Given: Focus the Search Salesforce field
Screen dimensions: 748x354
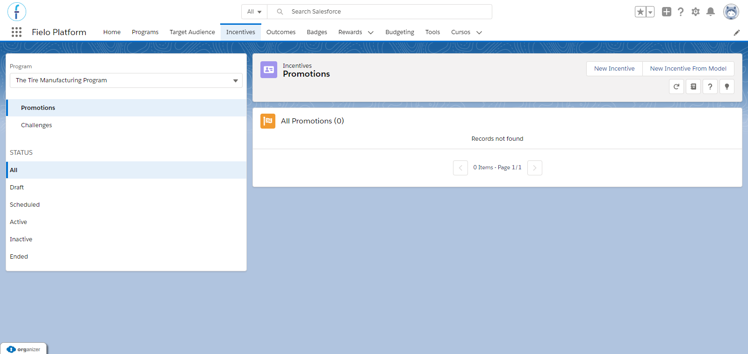Looking at the screenshot, I should coord(380,12).
